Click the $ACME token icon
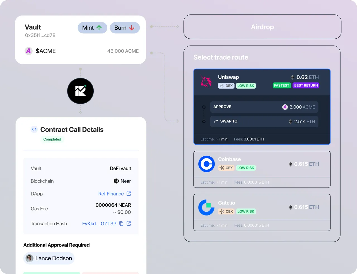The image size is (357, 274). tap(28, 51)
